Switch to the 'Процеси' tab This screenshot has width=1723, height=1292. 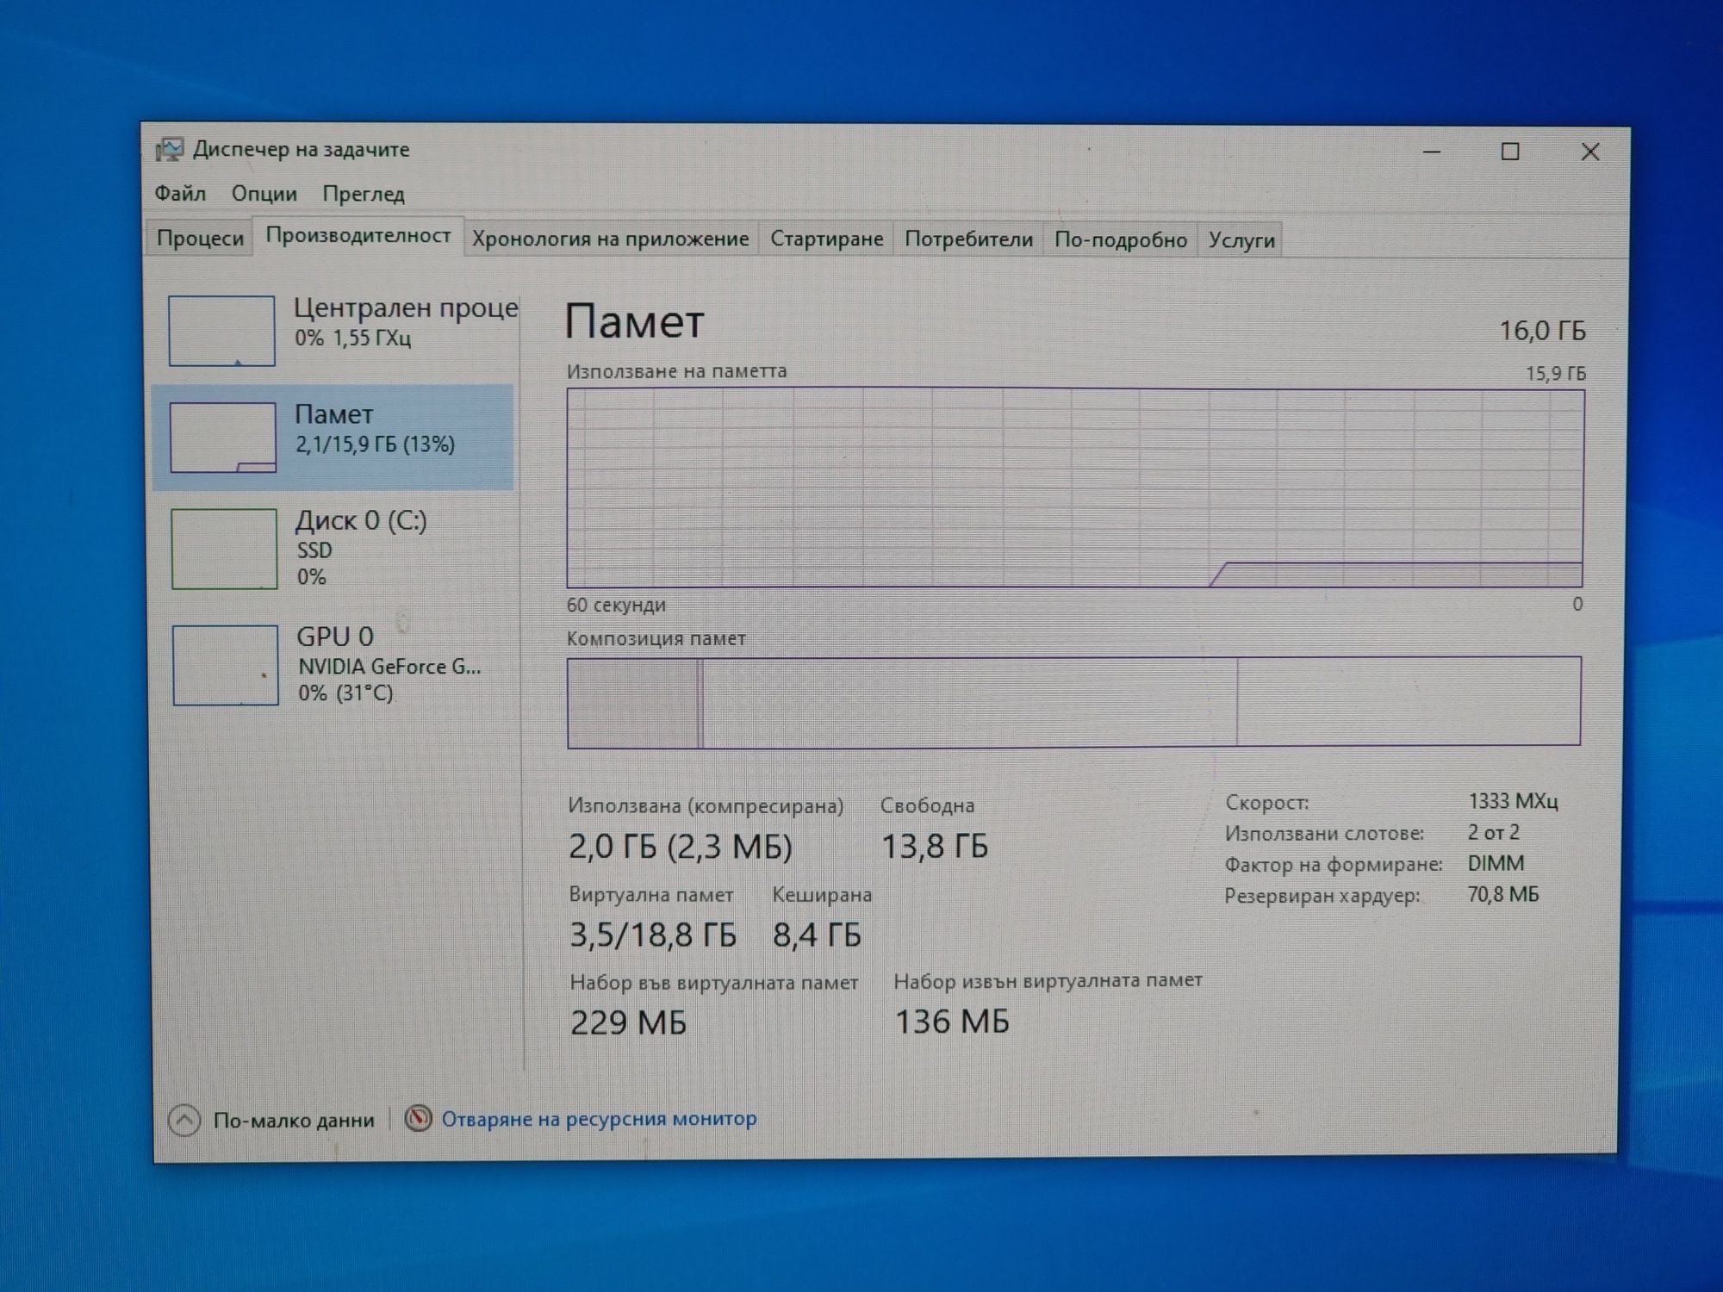(x=200, y=239)
